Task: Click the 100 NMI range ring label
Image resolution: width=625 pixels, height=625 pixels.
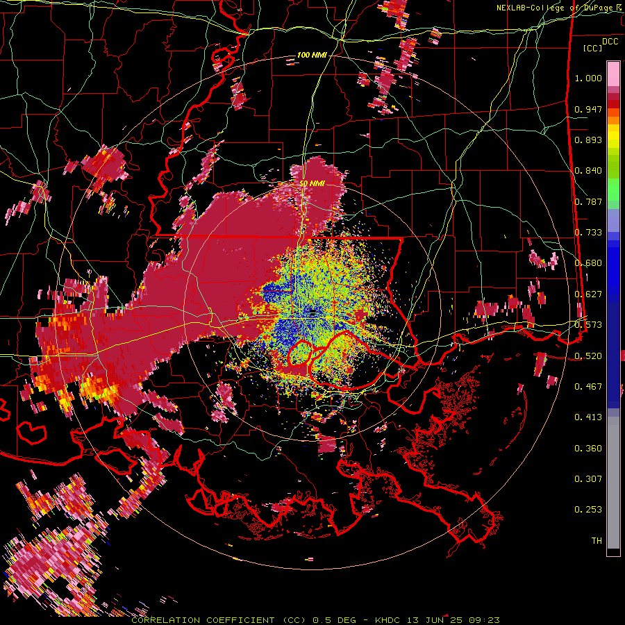Action: click(x=312, y=55)
